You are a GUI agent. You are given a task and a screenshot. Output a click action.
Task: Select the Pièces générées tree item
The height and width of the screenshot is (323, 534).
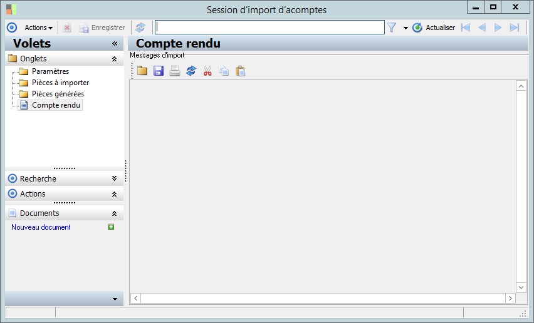(58, 94)
